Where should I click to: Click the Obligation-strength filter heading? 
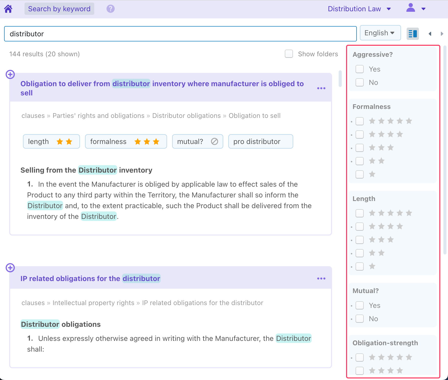(x=385, y=343)
